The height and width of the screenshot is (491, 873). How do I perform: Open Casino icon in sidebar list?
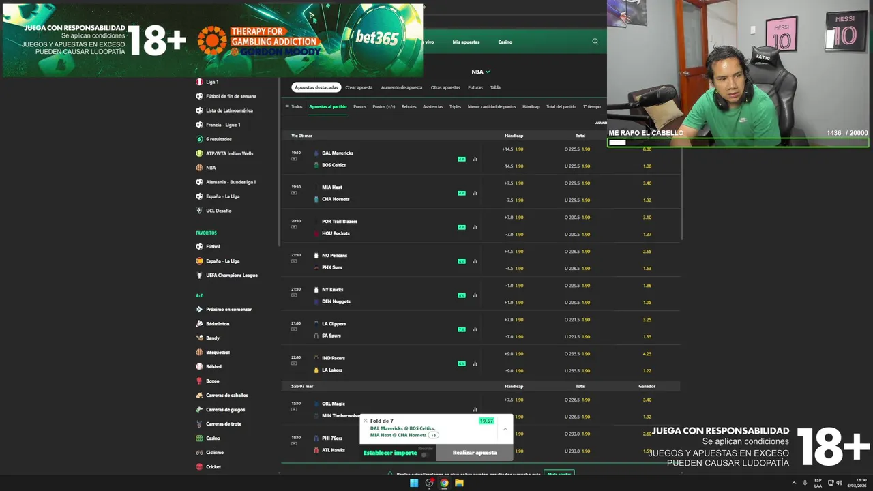point(199,438)
